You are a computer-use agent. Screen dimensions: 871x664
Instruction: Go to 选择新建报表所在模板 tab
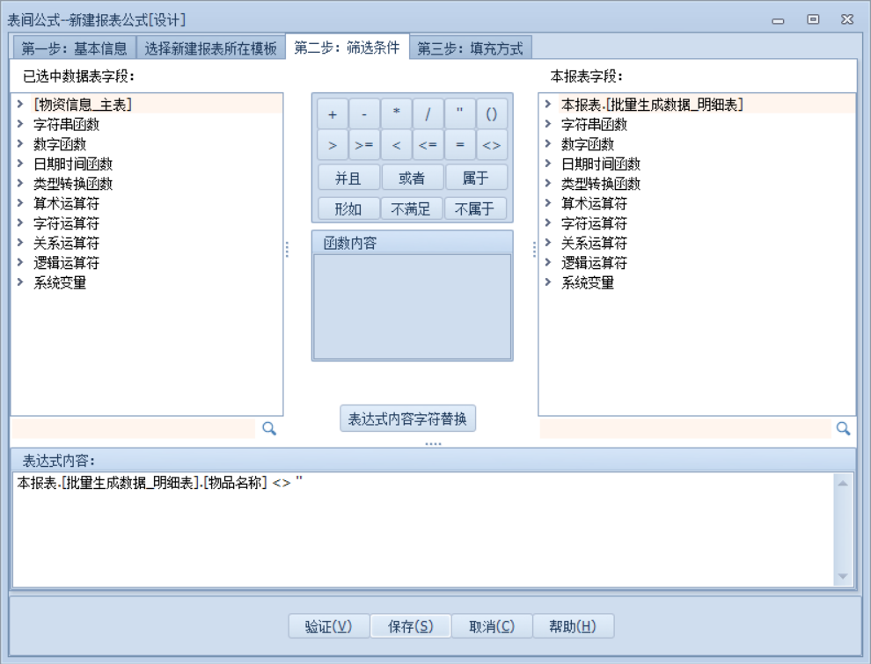(210, 48)
